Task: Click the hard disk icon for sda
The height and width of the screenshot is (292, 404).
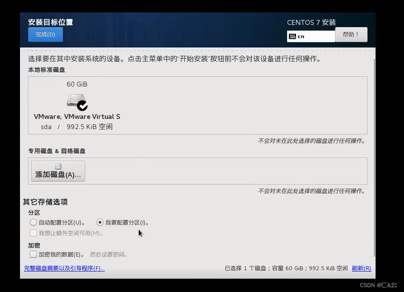Action: click(x=75, y=101)
